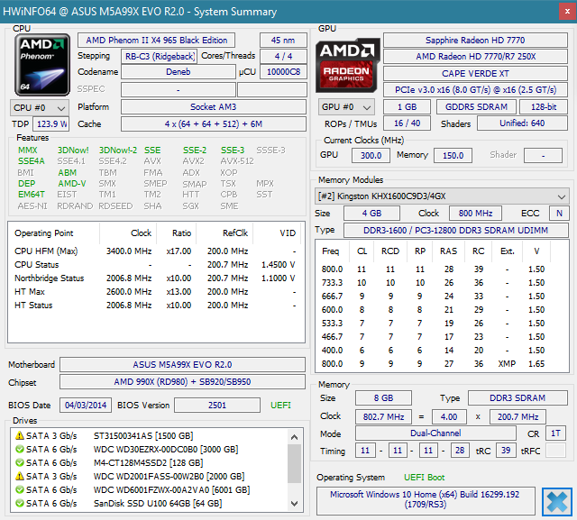Open the GPU #0 selector dropdown
Screen dimensions: 577x520
[x=346, y=107]
